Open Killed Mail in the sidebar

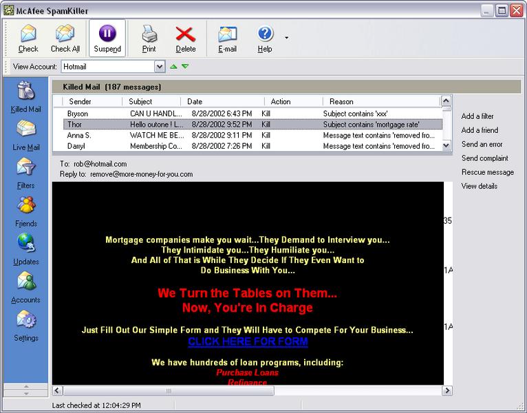tap(26, 97)
